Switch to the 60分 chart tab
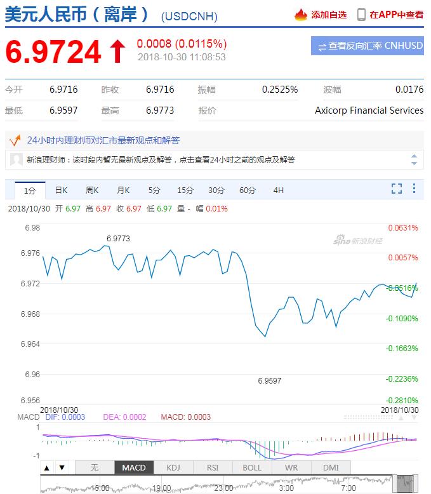 coord(248,190)
